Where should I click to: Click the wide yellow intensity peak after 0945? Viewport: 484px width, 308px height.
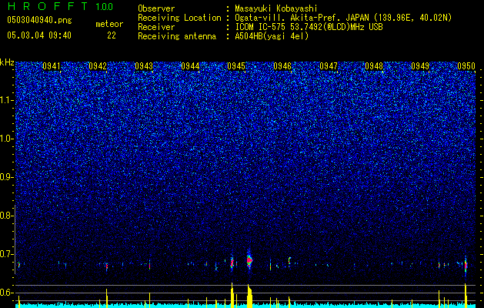point(250,296)
